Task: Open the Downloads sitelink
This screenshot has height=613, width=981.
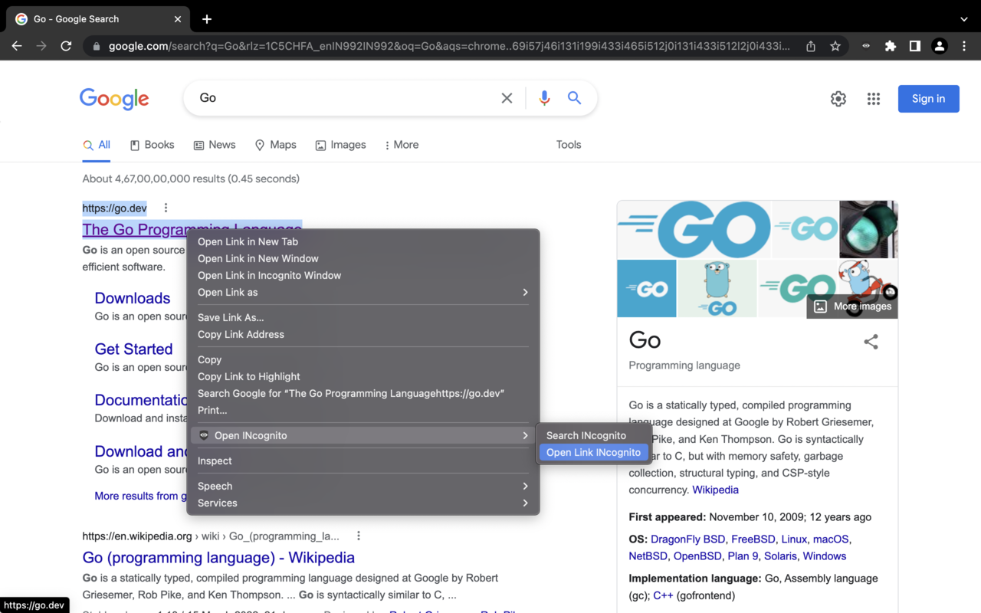Action: pos(133,298)
